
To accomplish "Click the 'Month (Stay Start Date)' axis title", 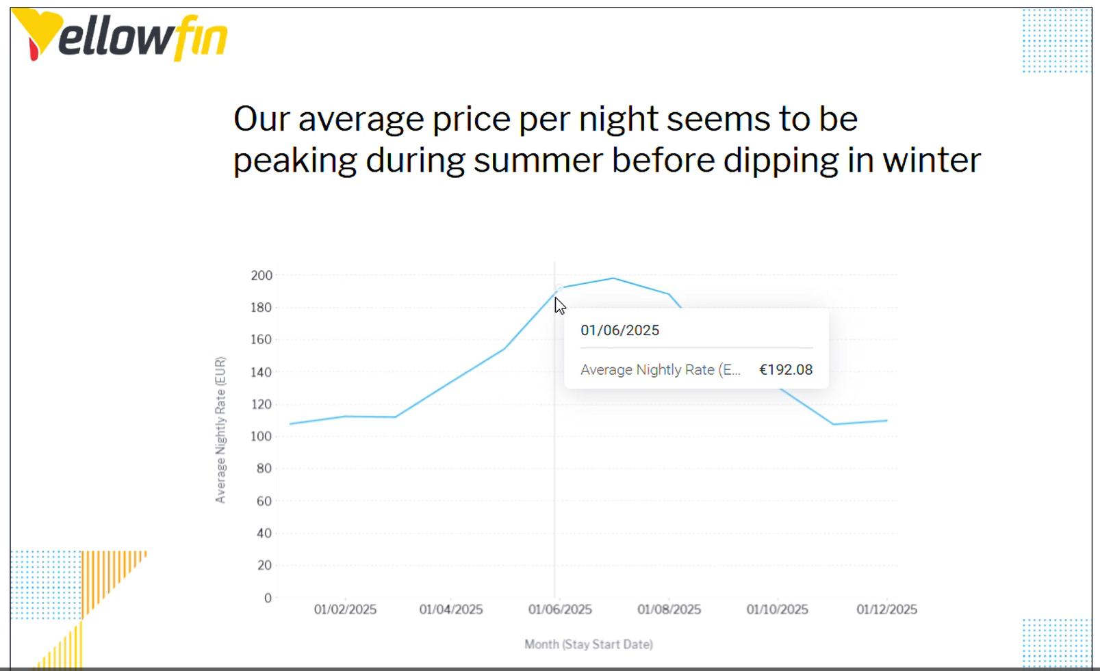I will point(589,644).
